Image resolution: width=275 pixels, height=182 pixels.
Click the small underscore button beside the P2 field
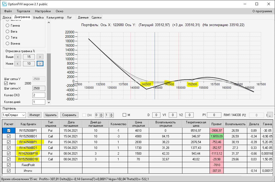click(270, 115)
